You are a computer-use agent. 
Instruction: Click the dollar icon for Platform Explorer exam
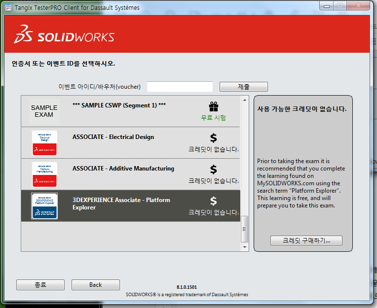tap(214, 201)
